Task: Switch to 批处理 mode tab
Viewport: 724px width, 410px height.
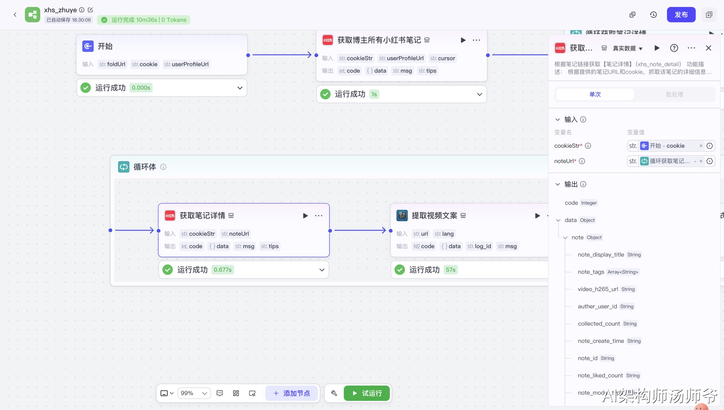Action: 674,94
